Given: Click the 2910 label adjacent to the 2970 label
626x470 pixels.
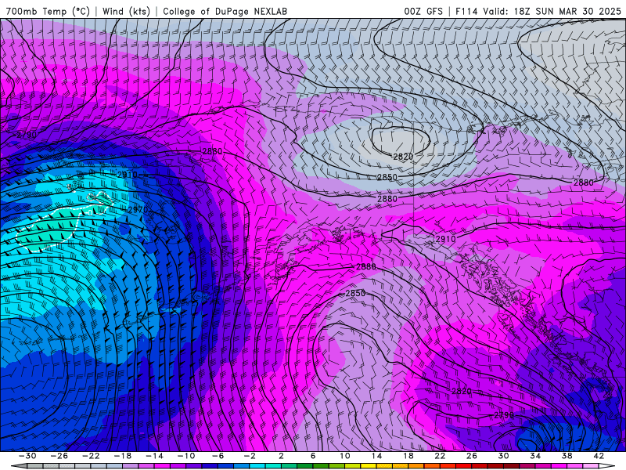Looking at the screenshot, I should [128, 175].
